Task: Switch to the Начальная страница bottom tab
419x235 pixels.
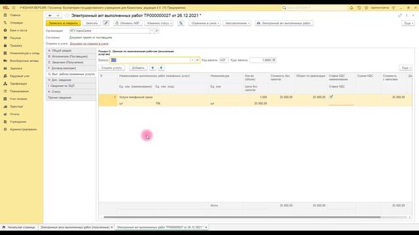Action: coord(19,227)
